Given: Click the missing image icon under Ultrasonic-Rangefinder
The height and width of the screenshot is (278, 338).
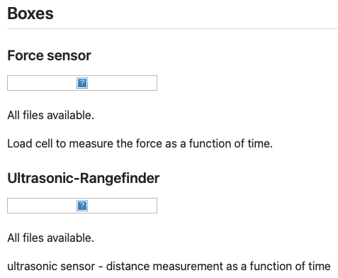Looking at the screenshot, I should pos(82,206).
